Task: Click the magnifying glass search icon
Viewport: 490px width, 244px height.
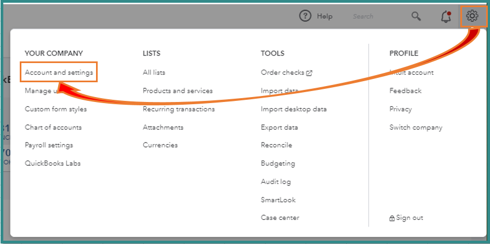Action: [416, 16]
